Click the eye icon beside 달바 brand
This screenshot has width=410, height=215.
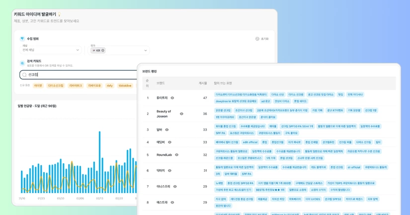pyautogui.click(x=167, y=129)
